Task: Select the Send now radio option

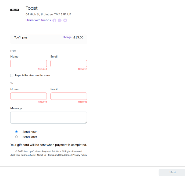Action: tap(16, 132)
